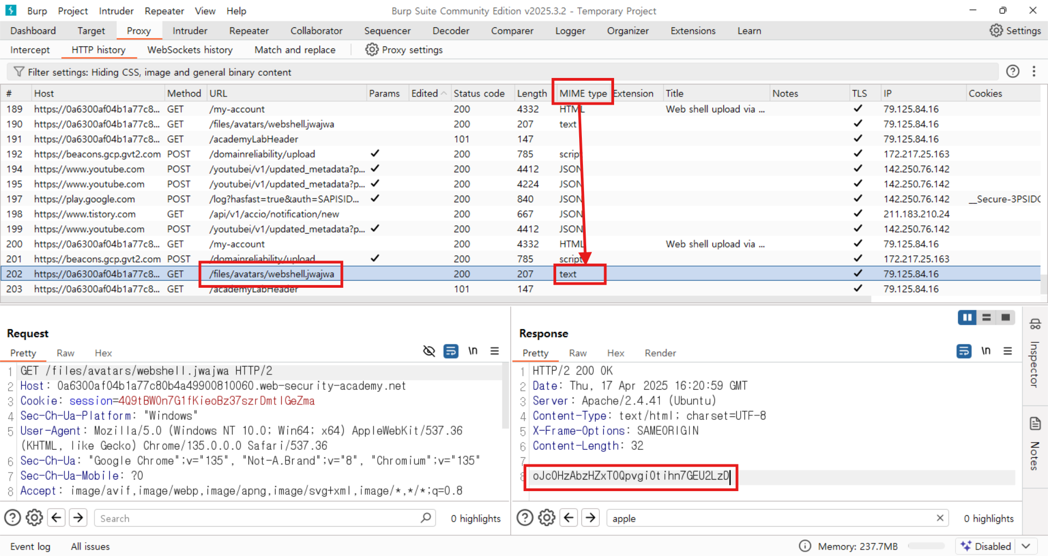Click the Burp AI sparkle icon
Image resolution: width=1048 pixels, height=556 pixels.
[x=966, y=546]
